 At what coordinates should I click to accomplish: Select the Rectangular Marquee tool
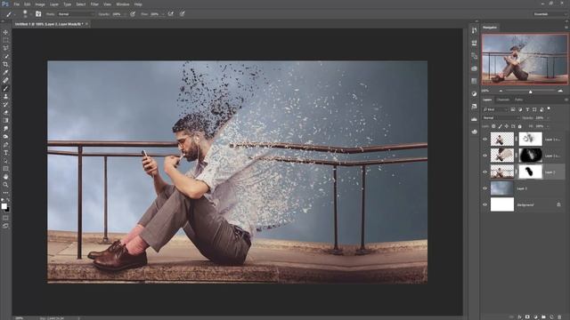click(5, 40)
